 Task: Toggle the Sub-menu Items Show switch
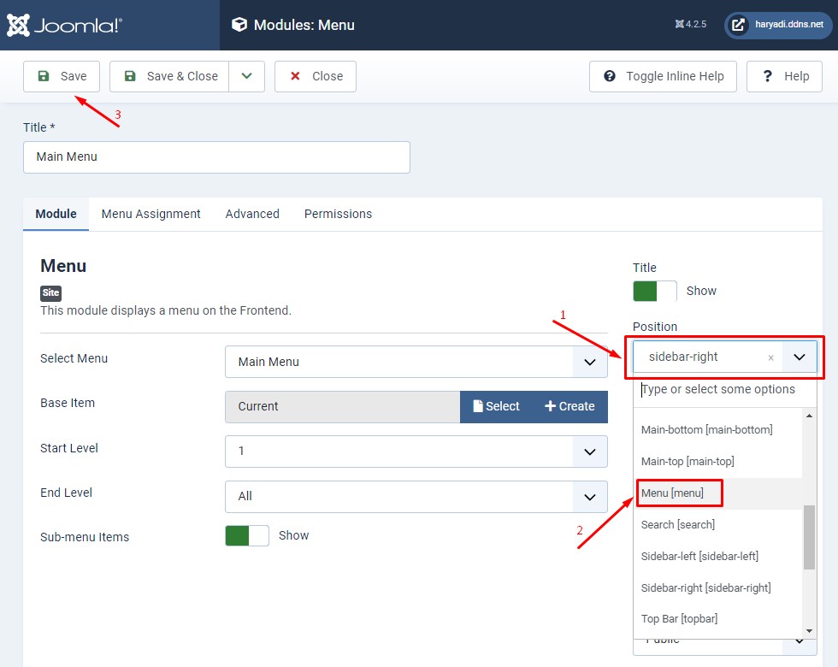click(x=247, y=535)
